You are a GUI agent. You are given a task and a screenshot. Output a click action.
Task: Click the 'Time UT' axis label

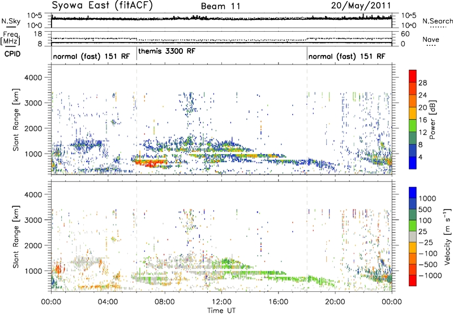click(x=221, y=310)
